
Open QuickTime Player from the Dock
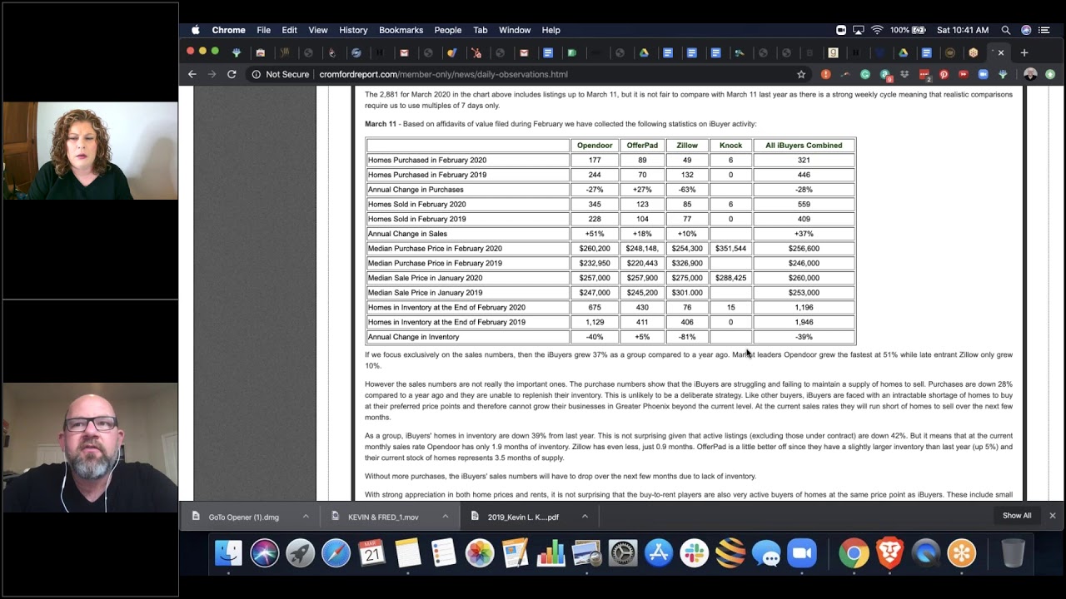pos(925,553)
